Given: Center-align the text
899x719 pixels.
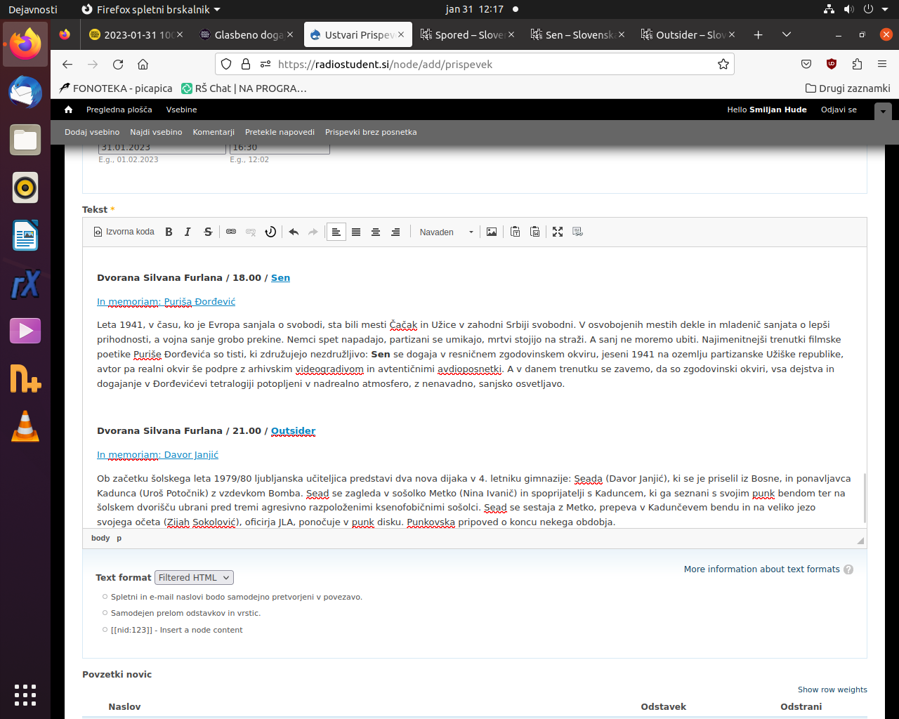Looking at the screenshot, I should 376,232.
